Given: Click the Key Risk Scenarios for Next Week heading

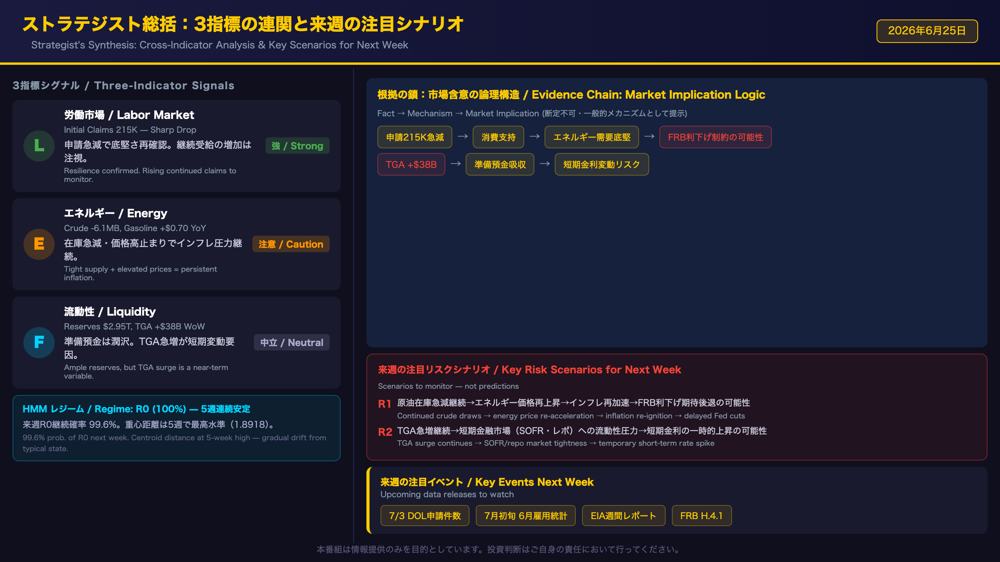Looking at the screenshot, I should click(x=529, y=370).
